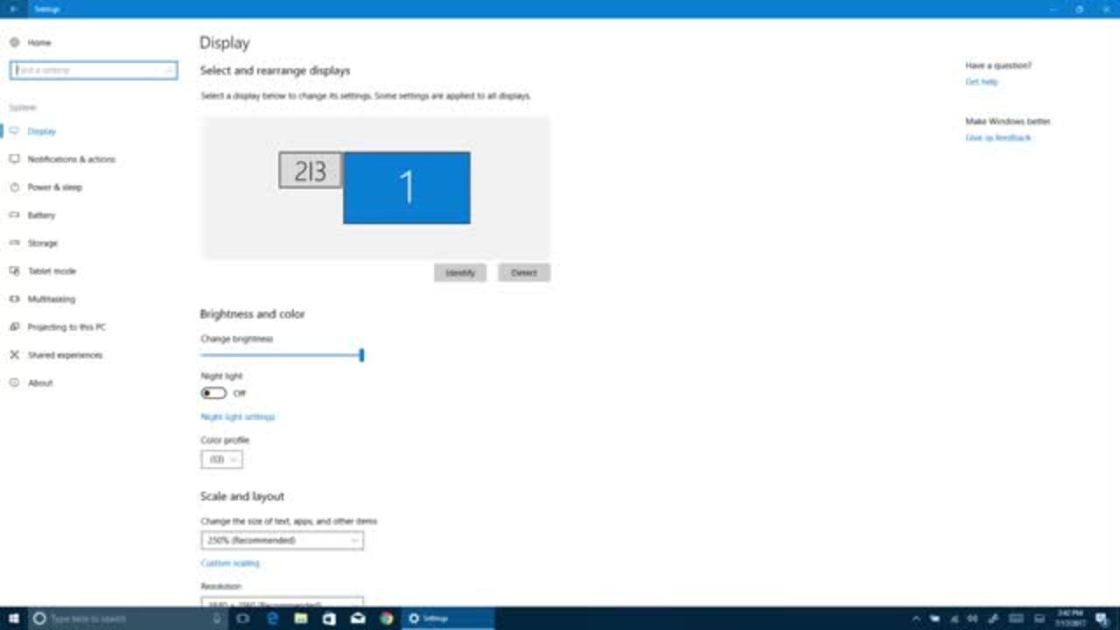Image resolution: width=1120 pixels, height=630 pixels.
Task: Go to Battery settings
Action: tap(41, 215)
